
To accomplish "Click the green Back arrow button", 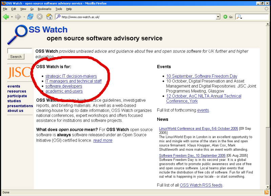I will [6, 17].
